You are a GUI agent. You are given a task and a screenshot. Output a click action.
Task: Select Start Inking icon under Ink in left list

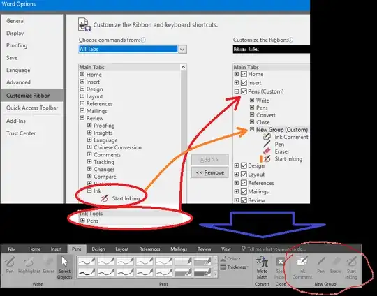(x=104, y=198)
